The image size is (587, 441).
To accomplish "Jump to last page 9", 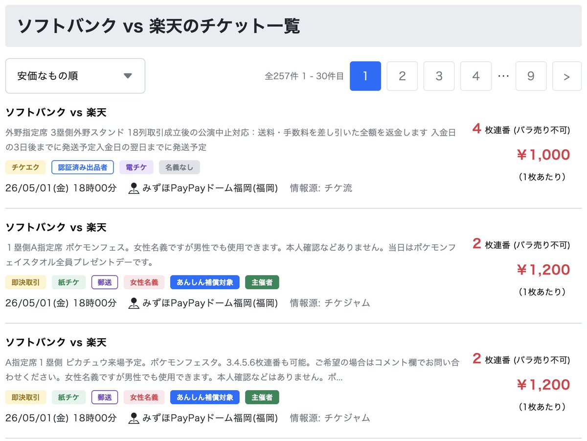I will point(531,76).
